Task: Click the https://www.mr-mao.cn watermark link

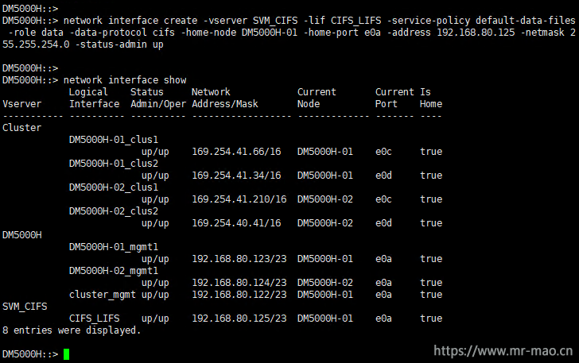Action: point(503,351)
